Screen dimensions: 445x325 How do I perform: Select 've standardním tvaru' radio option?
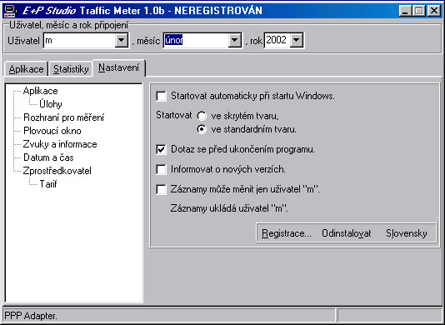click(x=202, y=129)
